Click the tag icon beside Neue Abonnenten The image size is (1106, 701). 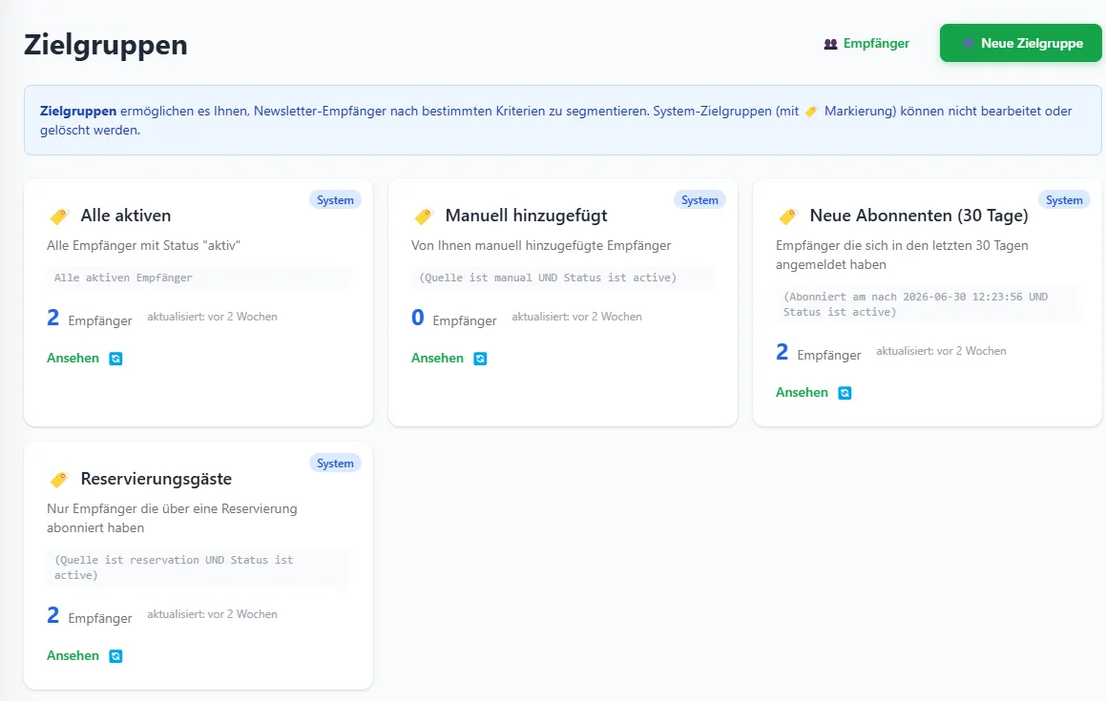[x=788, y=216]
